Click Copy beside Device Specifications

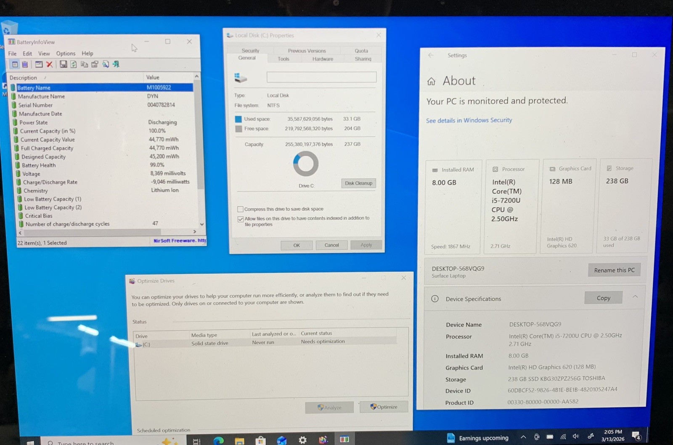click(603, 298)
